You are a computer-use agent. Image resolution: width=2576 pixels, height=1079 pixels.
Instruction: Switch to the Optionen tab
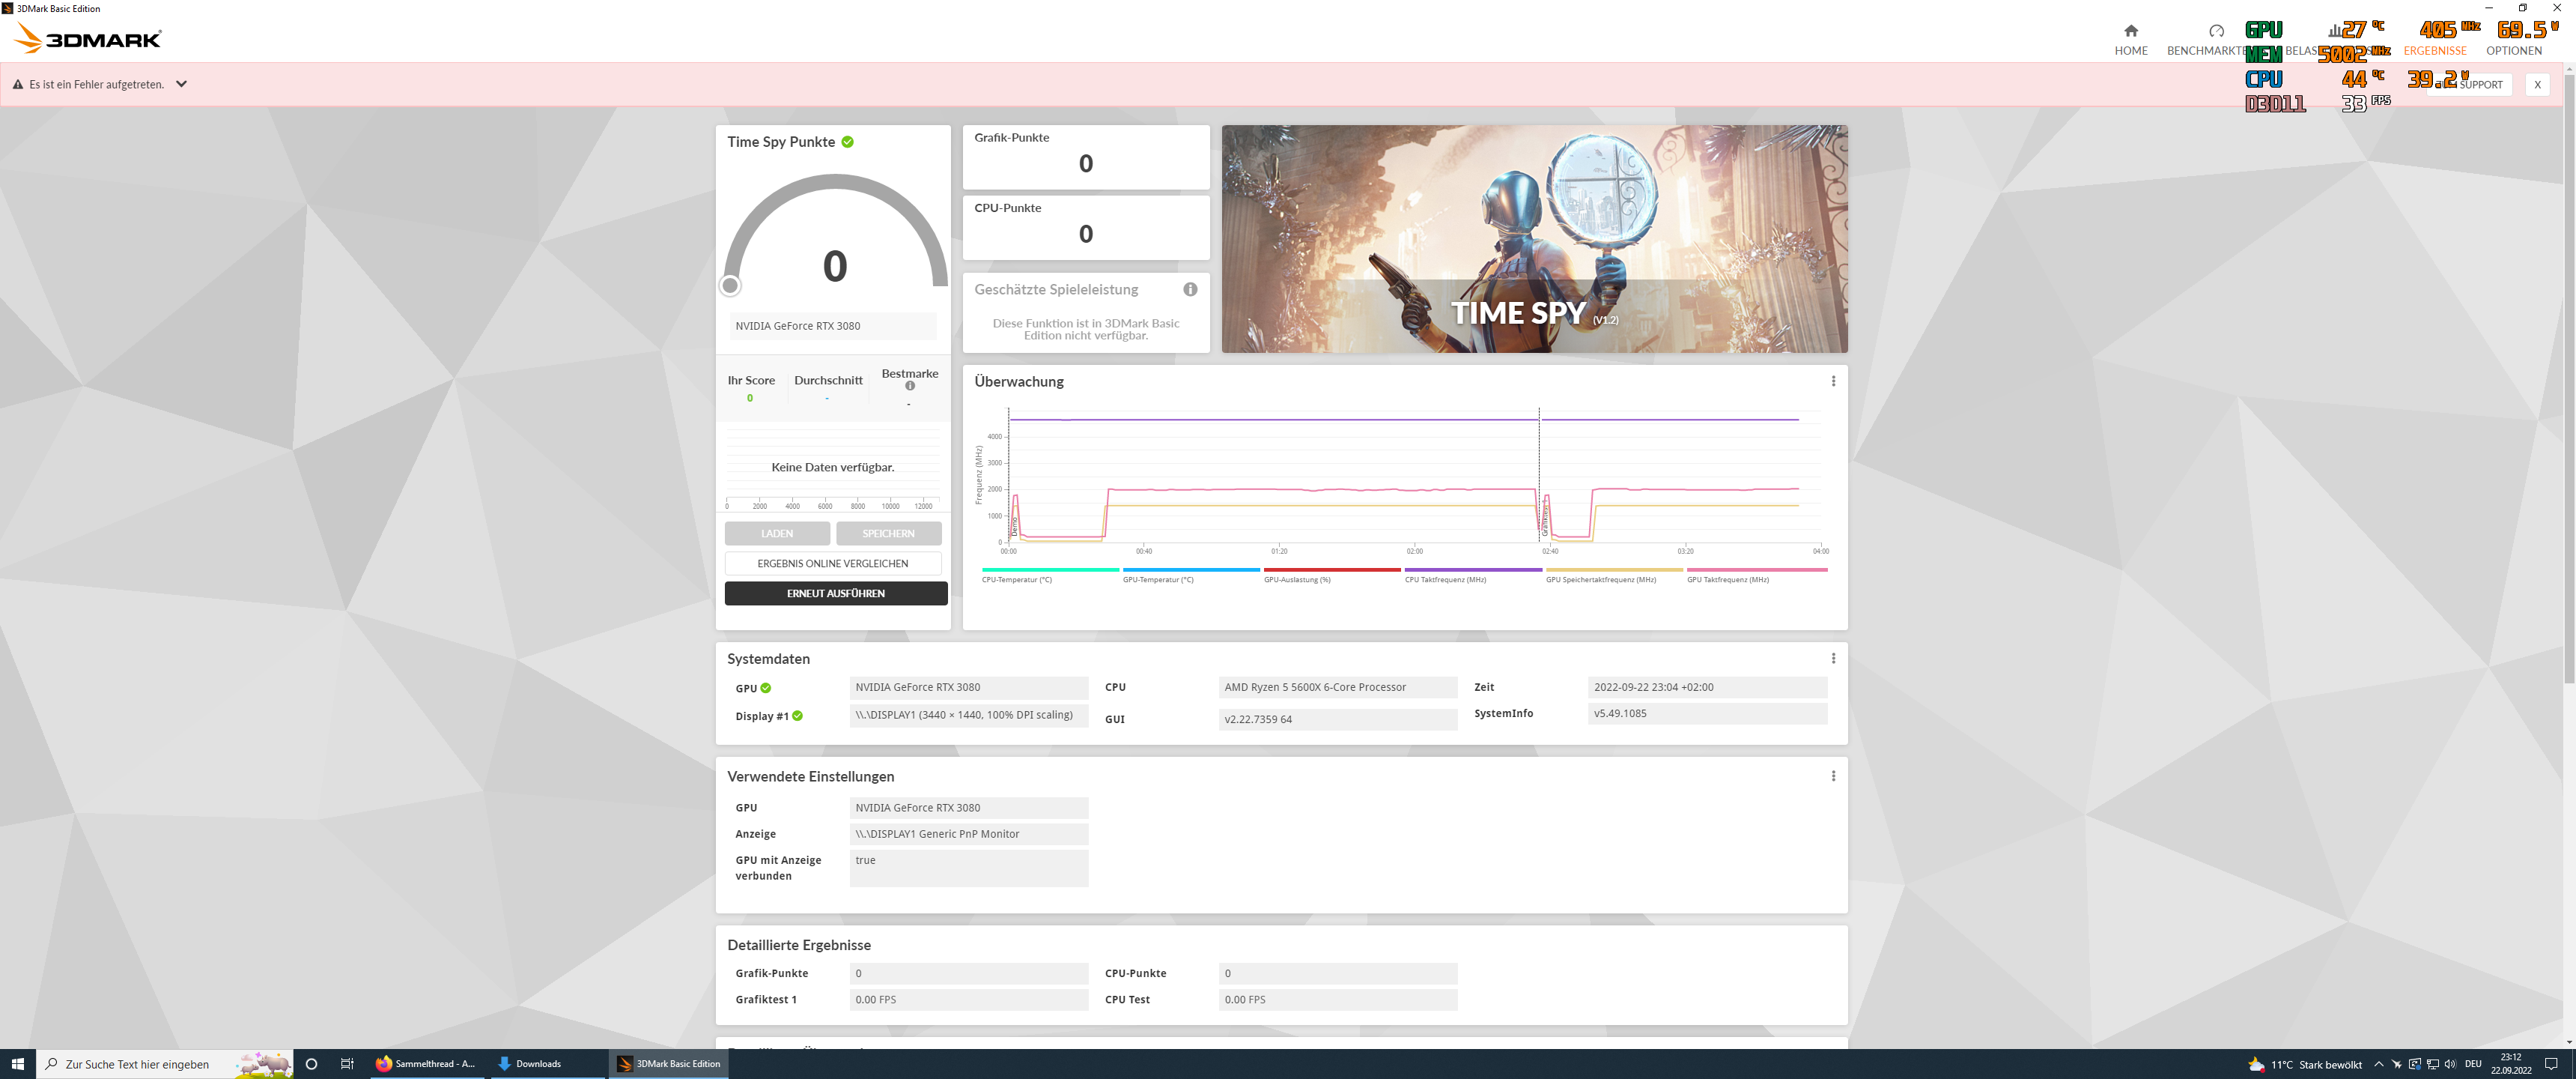[2513, 51]
